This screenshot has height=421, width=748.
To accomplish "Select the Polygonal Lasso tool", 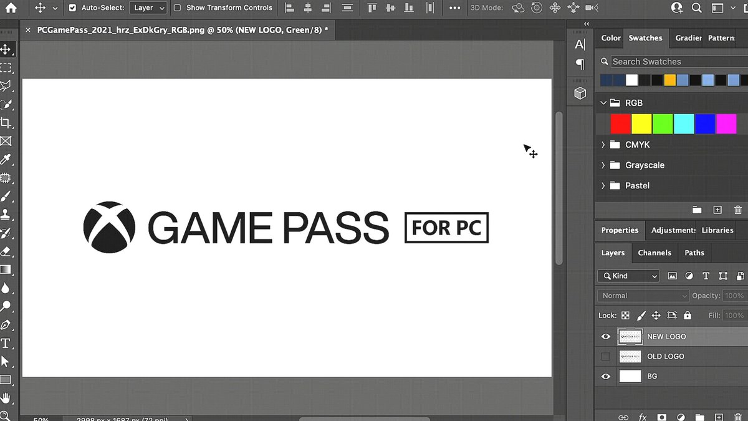I will (6, 85).
